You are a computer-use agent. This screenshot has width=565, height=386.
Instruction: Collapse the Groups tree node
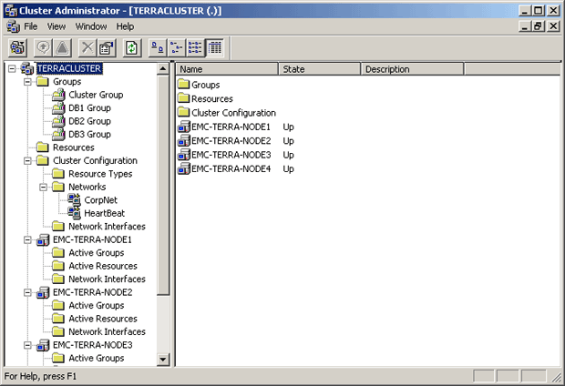pyautogui.click(x=27, y=82)
